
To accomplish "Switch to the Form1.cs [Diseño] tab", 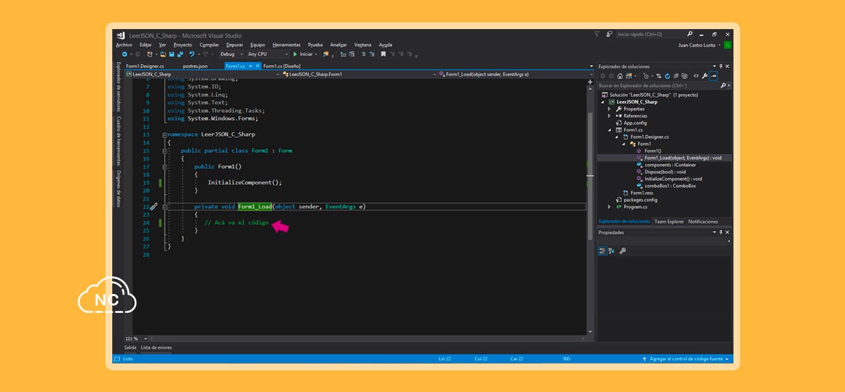I will [282, 66].
